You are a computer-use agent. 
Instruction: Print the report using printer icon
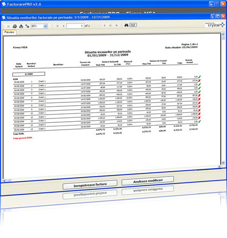(x=15, y=26)
